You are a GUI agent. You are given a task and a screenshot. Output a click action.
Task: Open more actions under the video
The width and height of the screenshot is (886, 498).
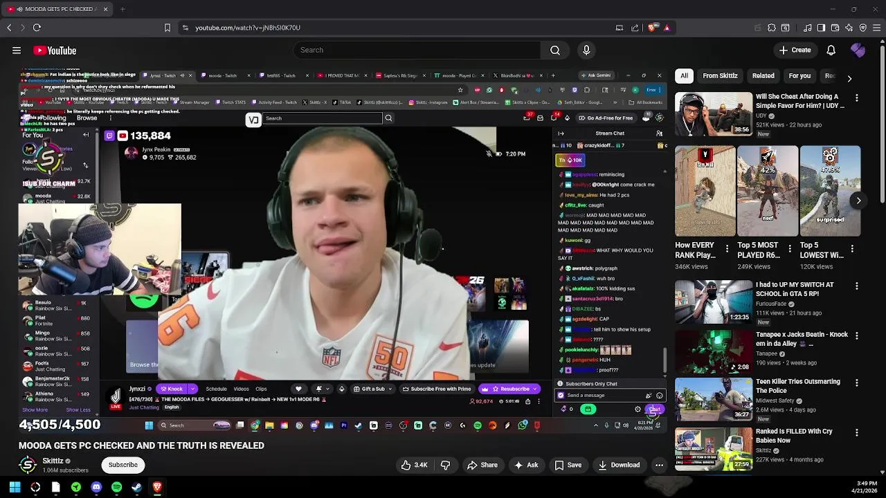pyautogui.click(x=659, y=465)
